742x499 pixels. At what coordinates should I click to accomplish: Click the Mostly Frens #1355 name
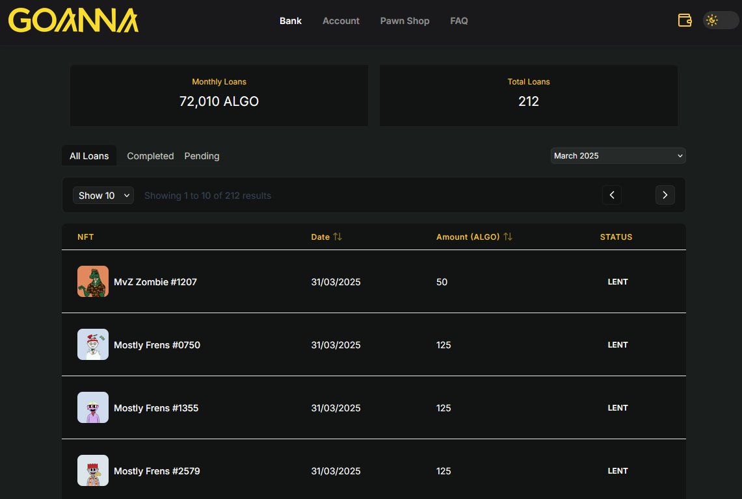pos(156,408)
